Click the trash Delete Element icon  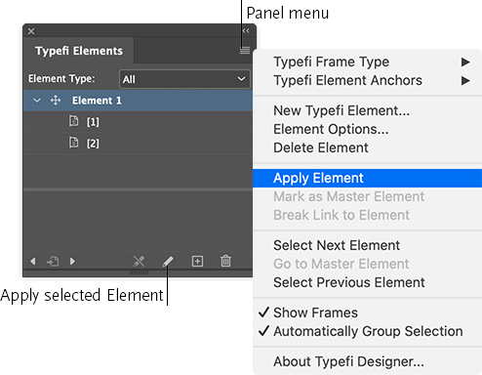click(x=225, y=261)
